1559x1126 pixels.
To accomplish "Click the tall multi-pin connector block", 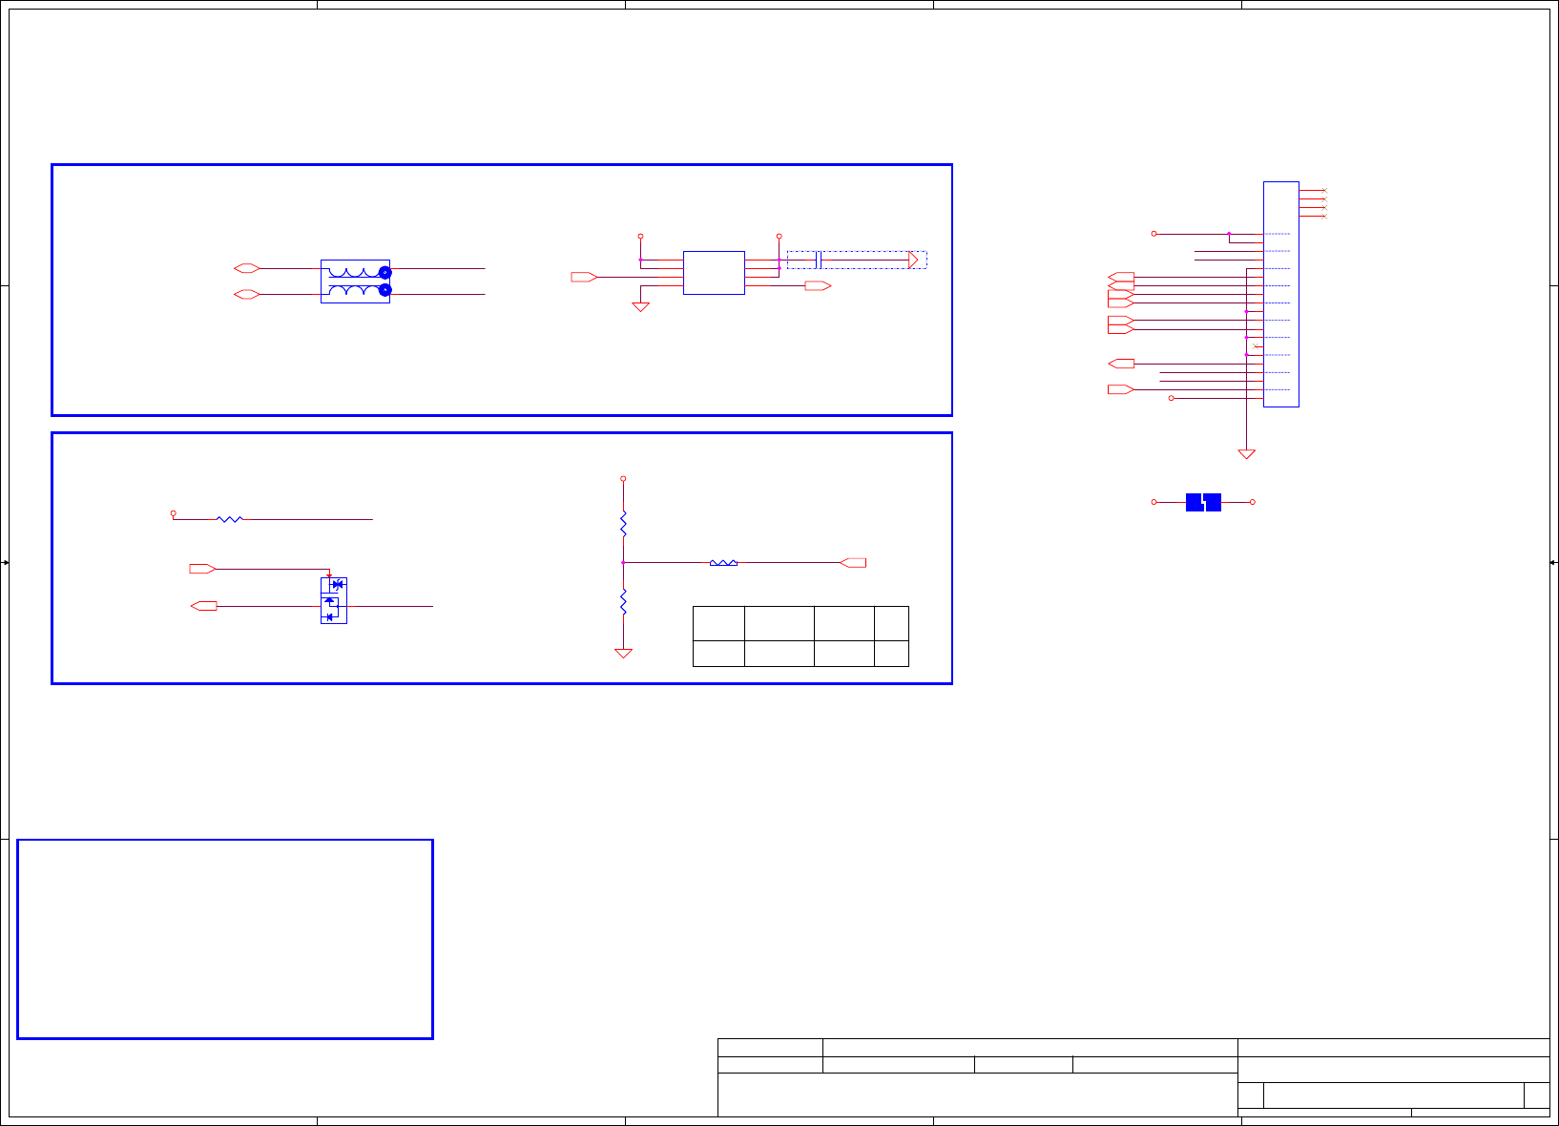I will pyautogui.click(x=1280, y=294).
